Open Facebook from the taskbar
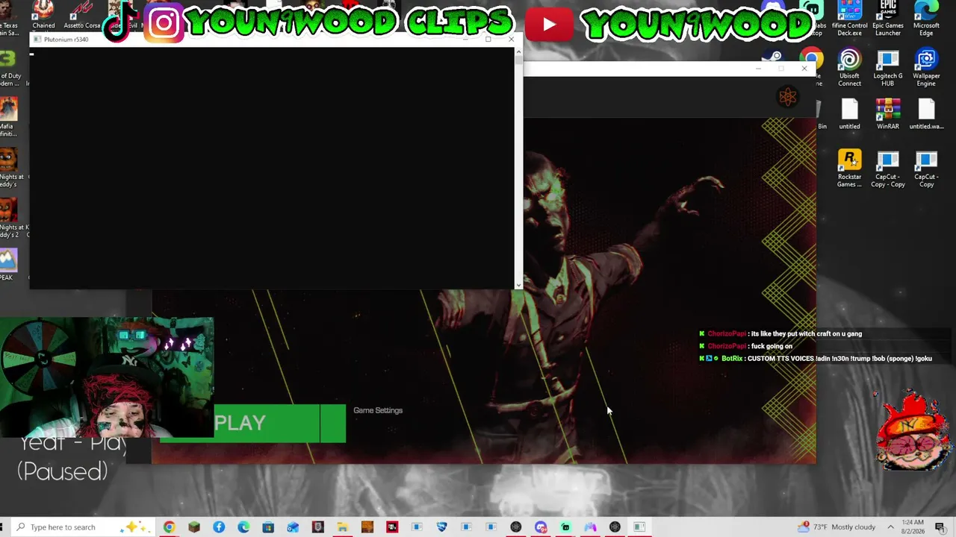956x537 pixels. click(219, 527)
